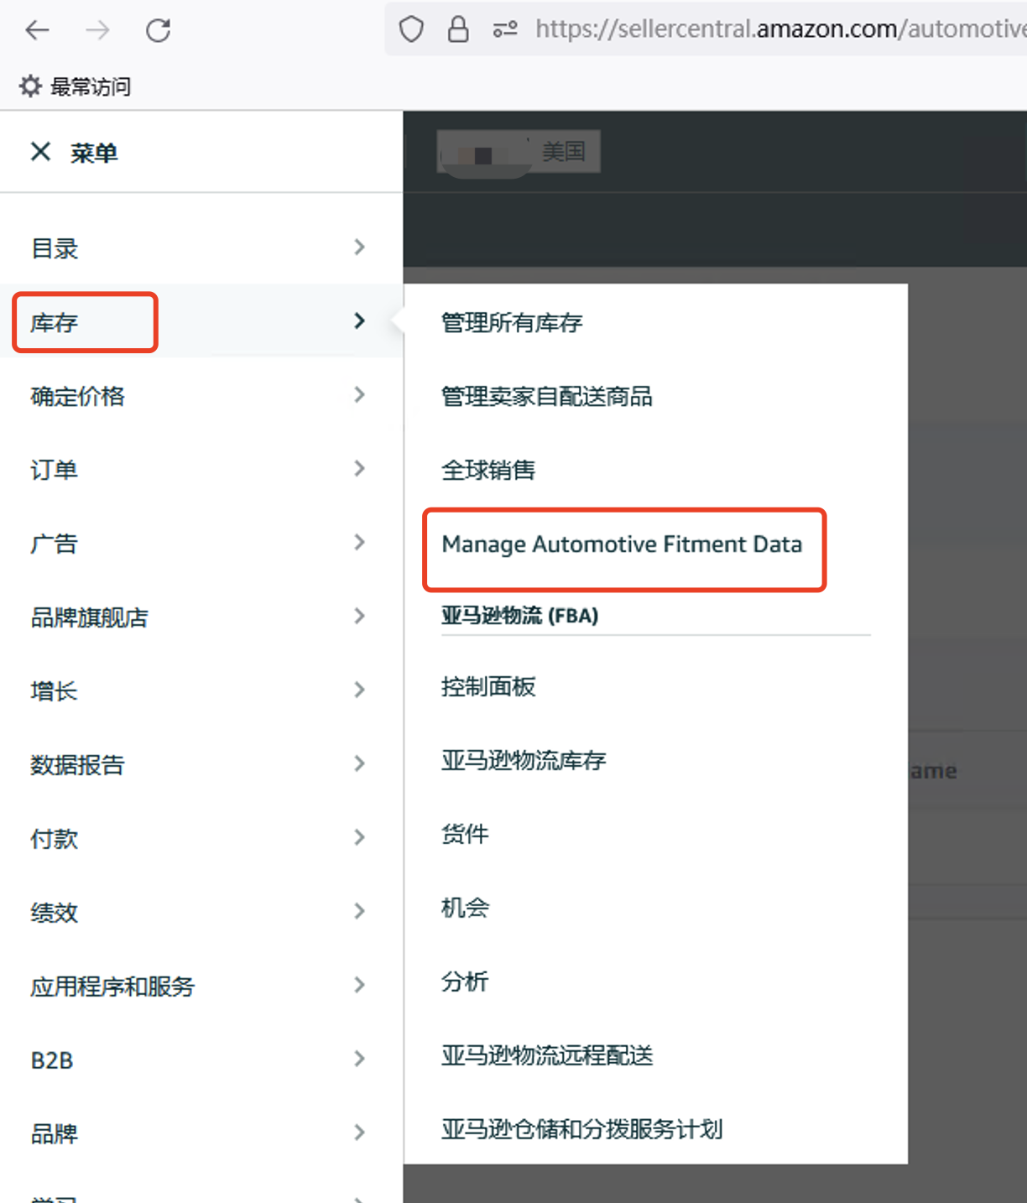The image size is (1027, 1203).
Task: Open the 广告 menu item
Action: 201,543
